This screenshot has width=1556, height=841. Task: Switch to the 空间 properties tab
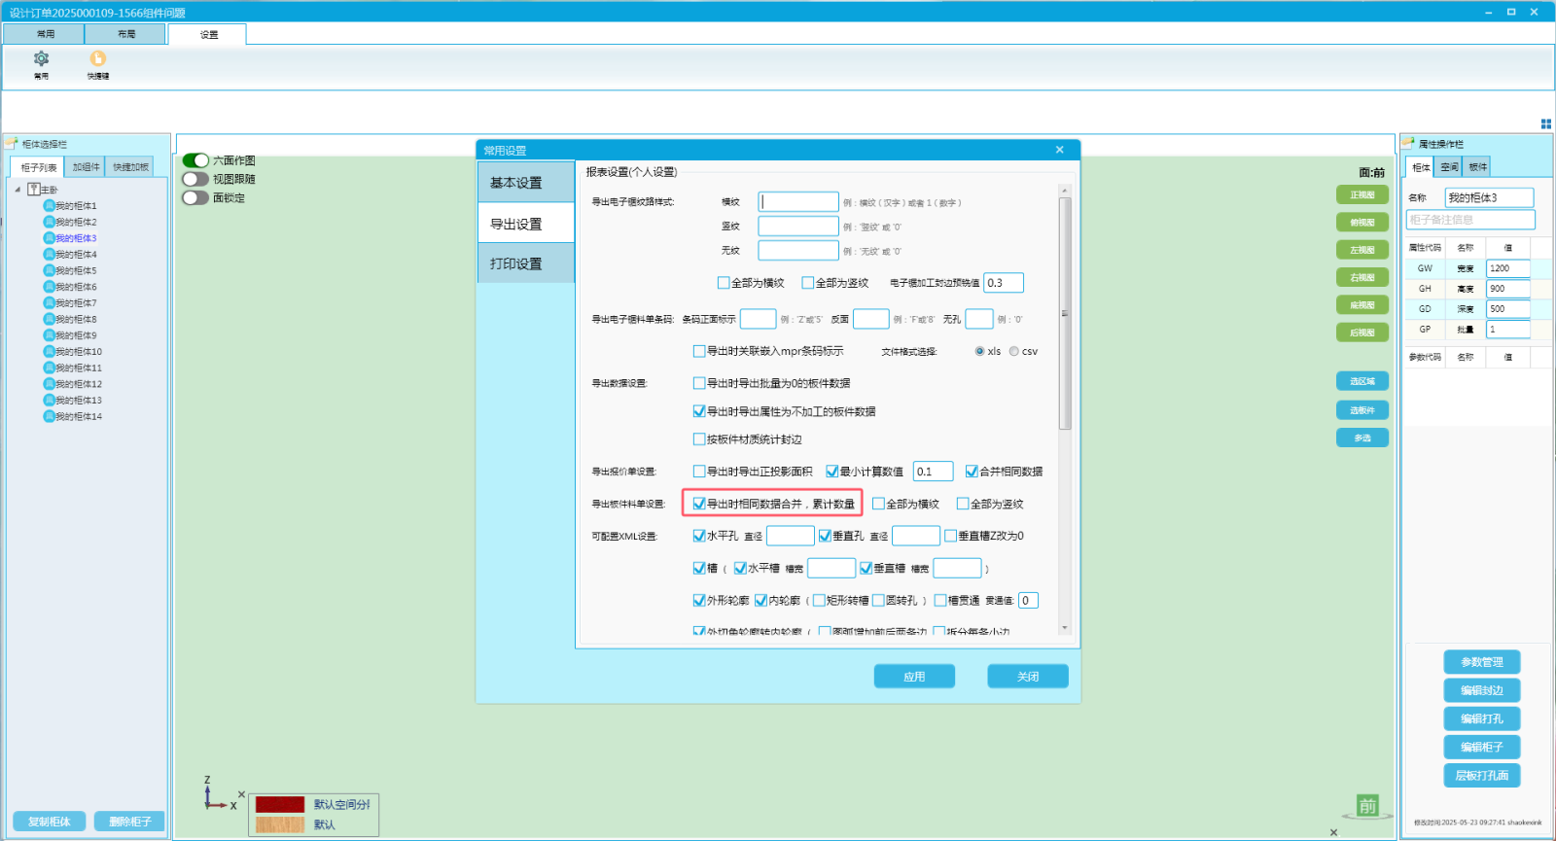point(1449,167)
